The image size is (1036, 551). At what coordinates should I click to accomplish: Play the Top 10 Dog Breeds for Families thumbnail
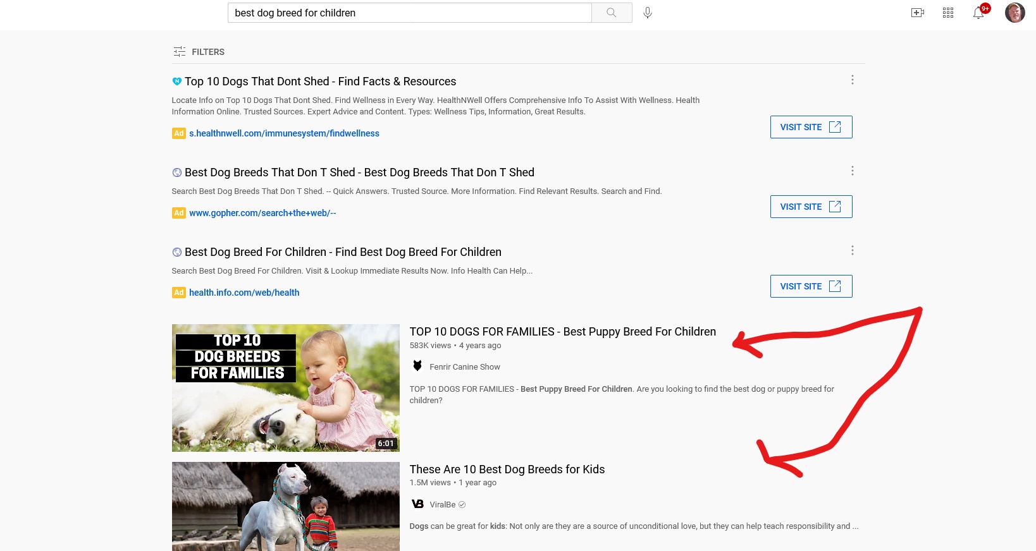coord(286,388)
